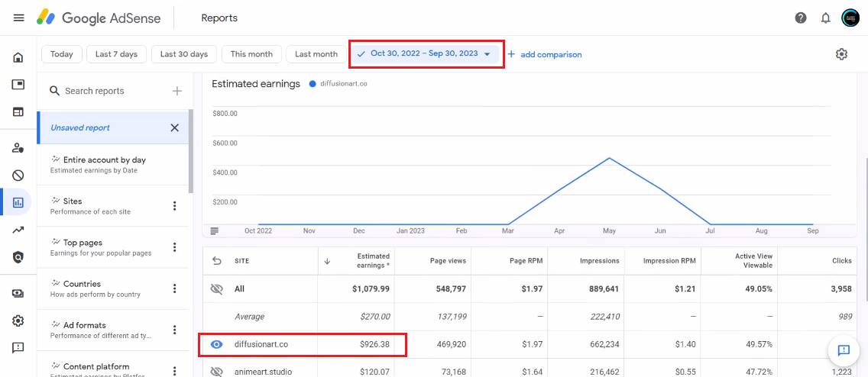
Task: Click the Page RPM column header
Action: [x=526, y=261]
